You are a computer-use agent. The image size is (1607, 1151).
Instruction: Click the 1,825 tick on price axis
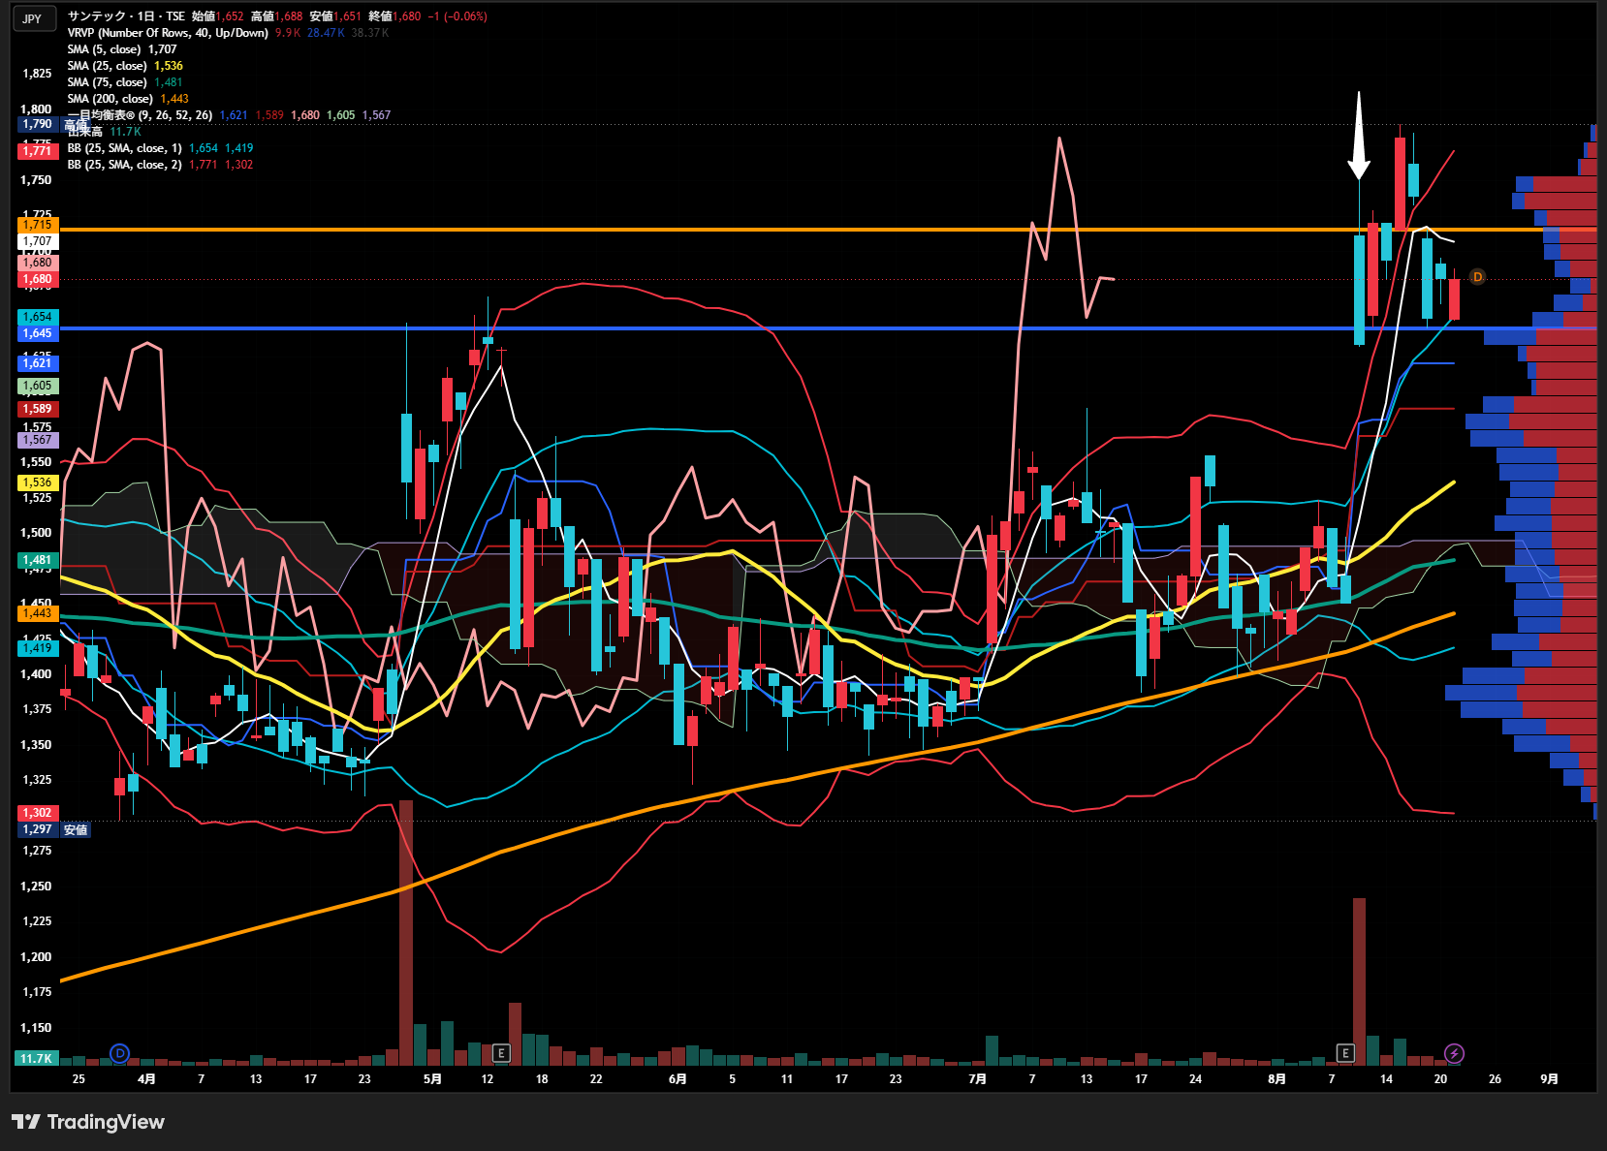(x=37, y=74)
